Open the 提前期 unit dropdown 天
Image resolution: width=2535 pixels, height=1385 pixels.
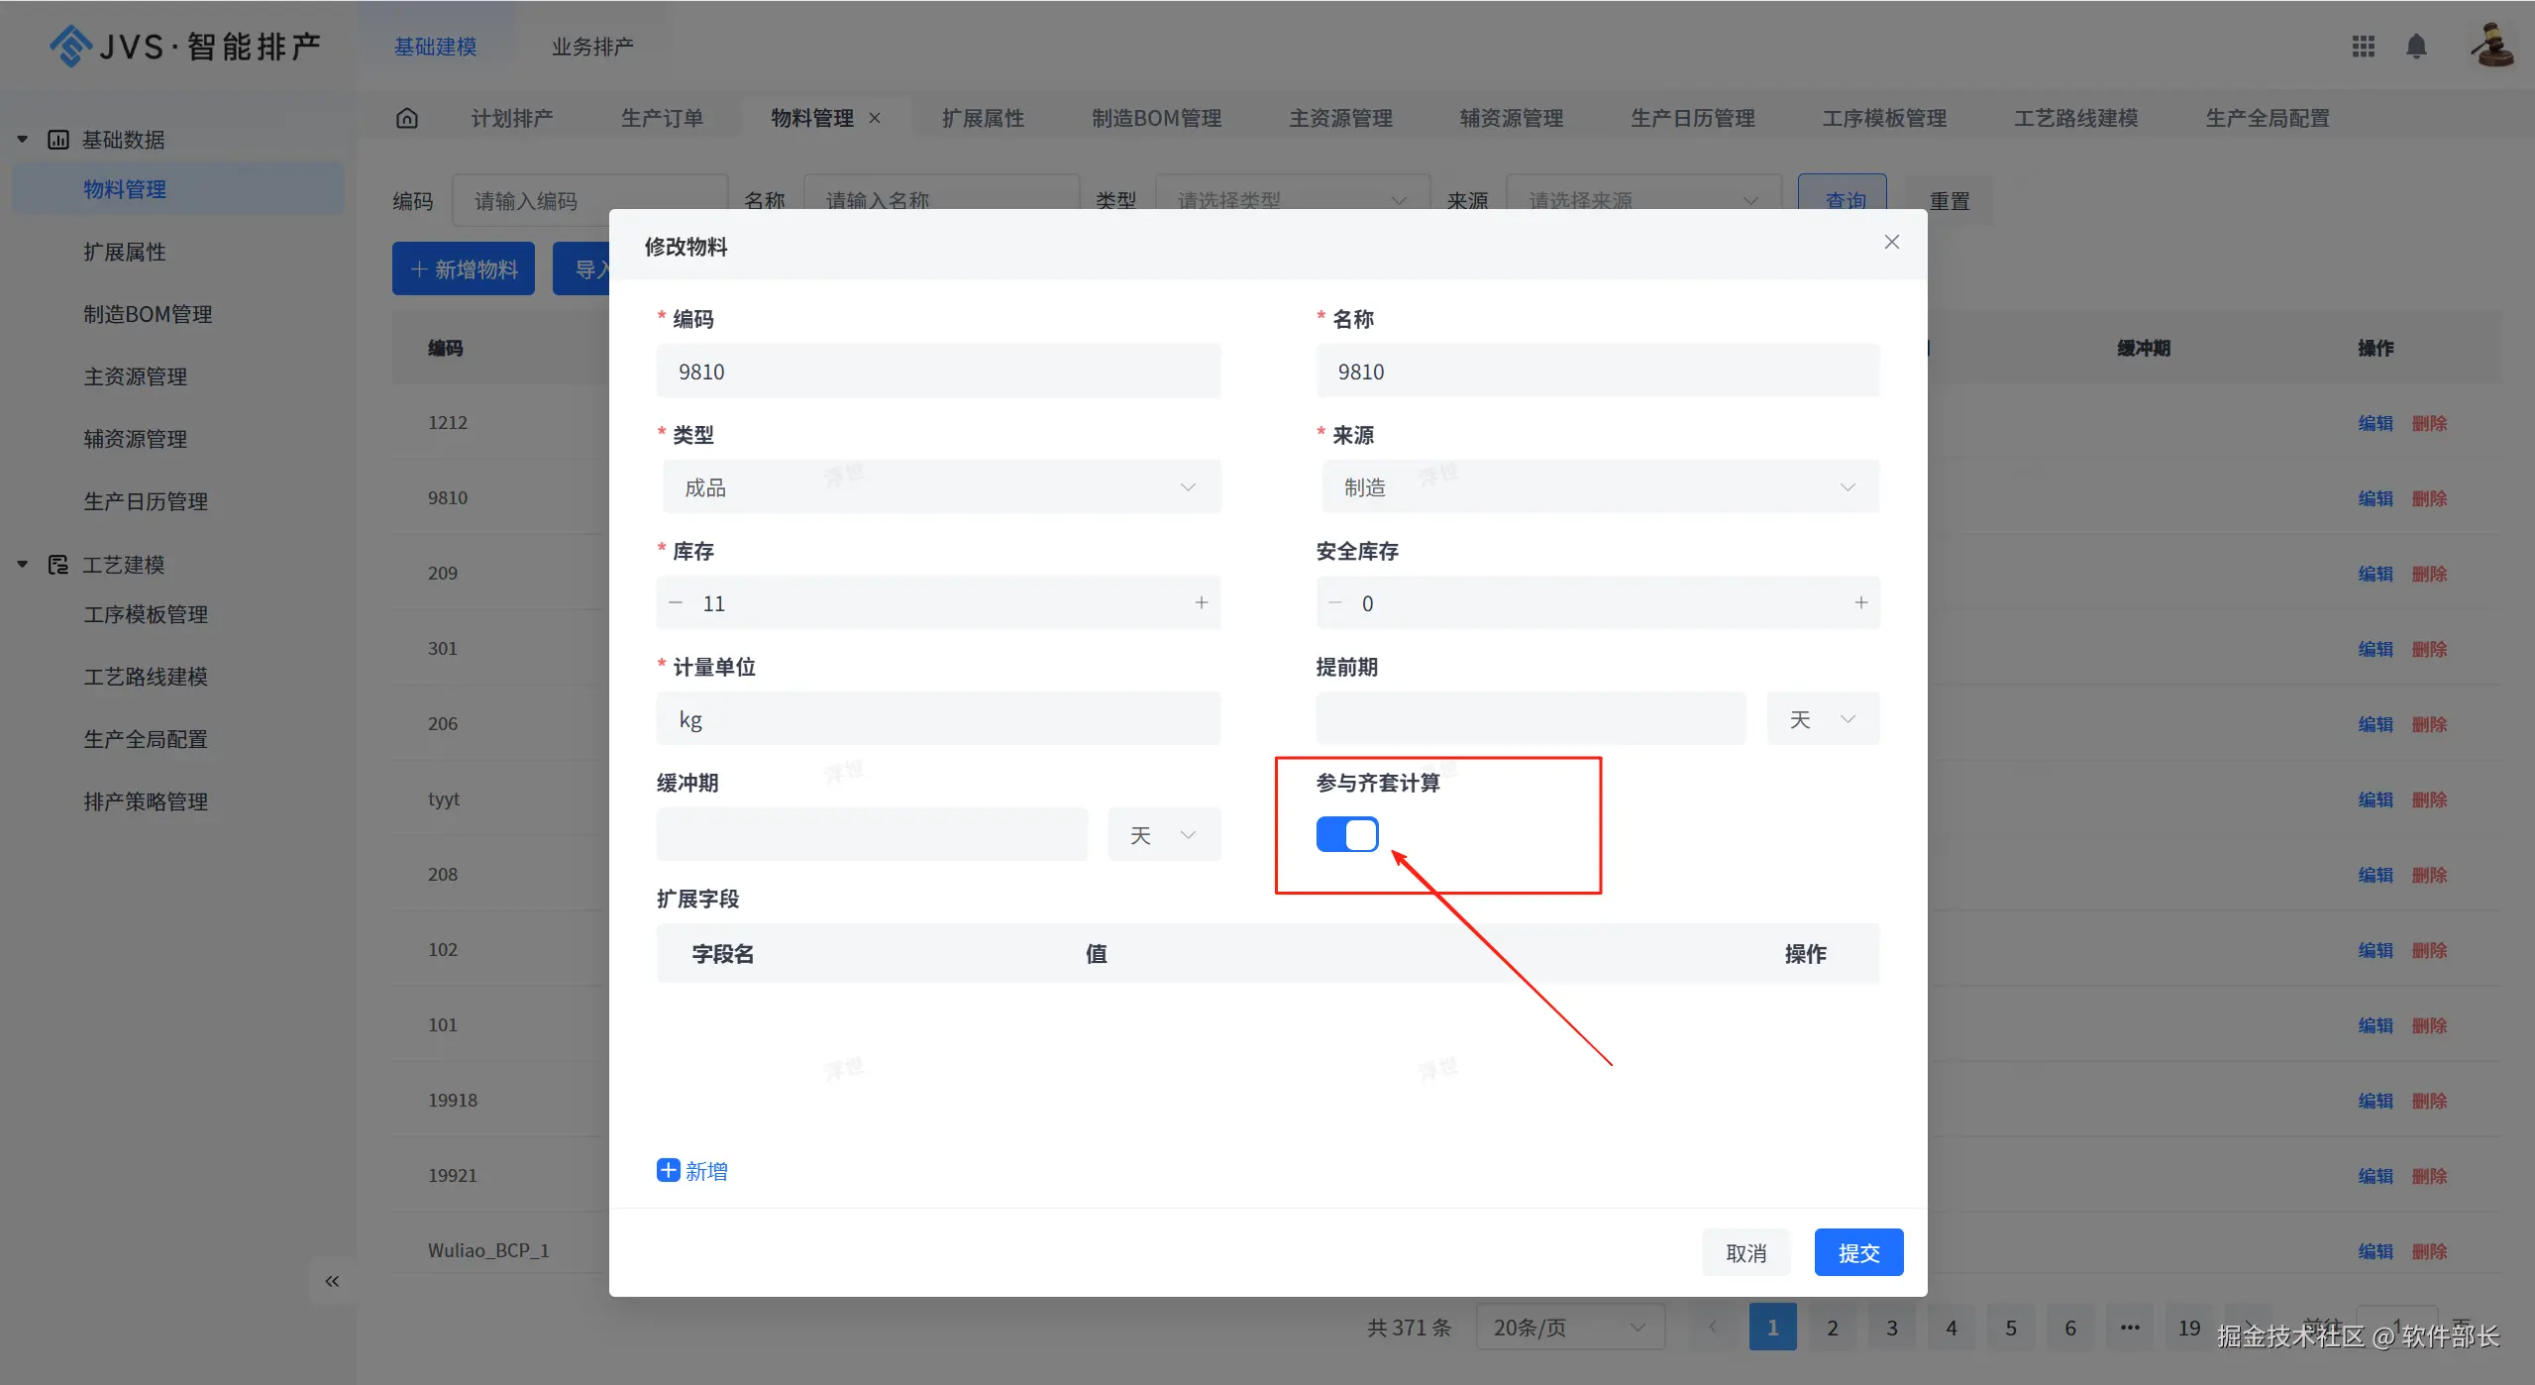pos(1822,719)
